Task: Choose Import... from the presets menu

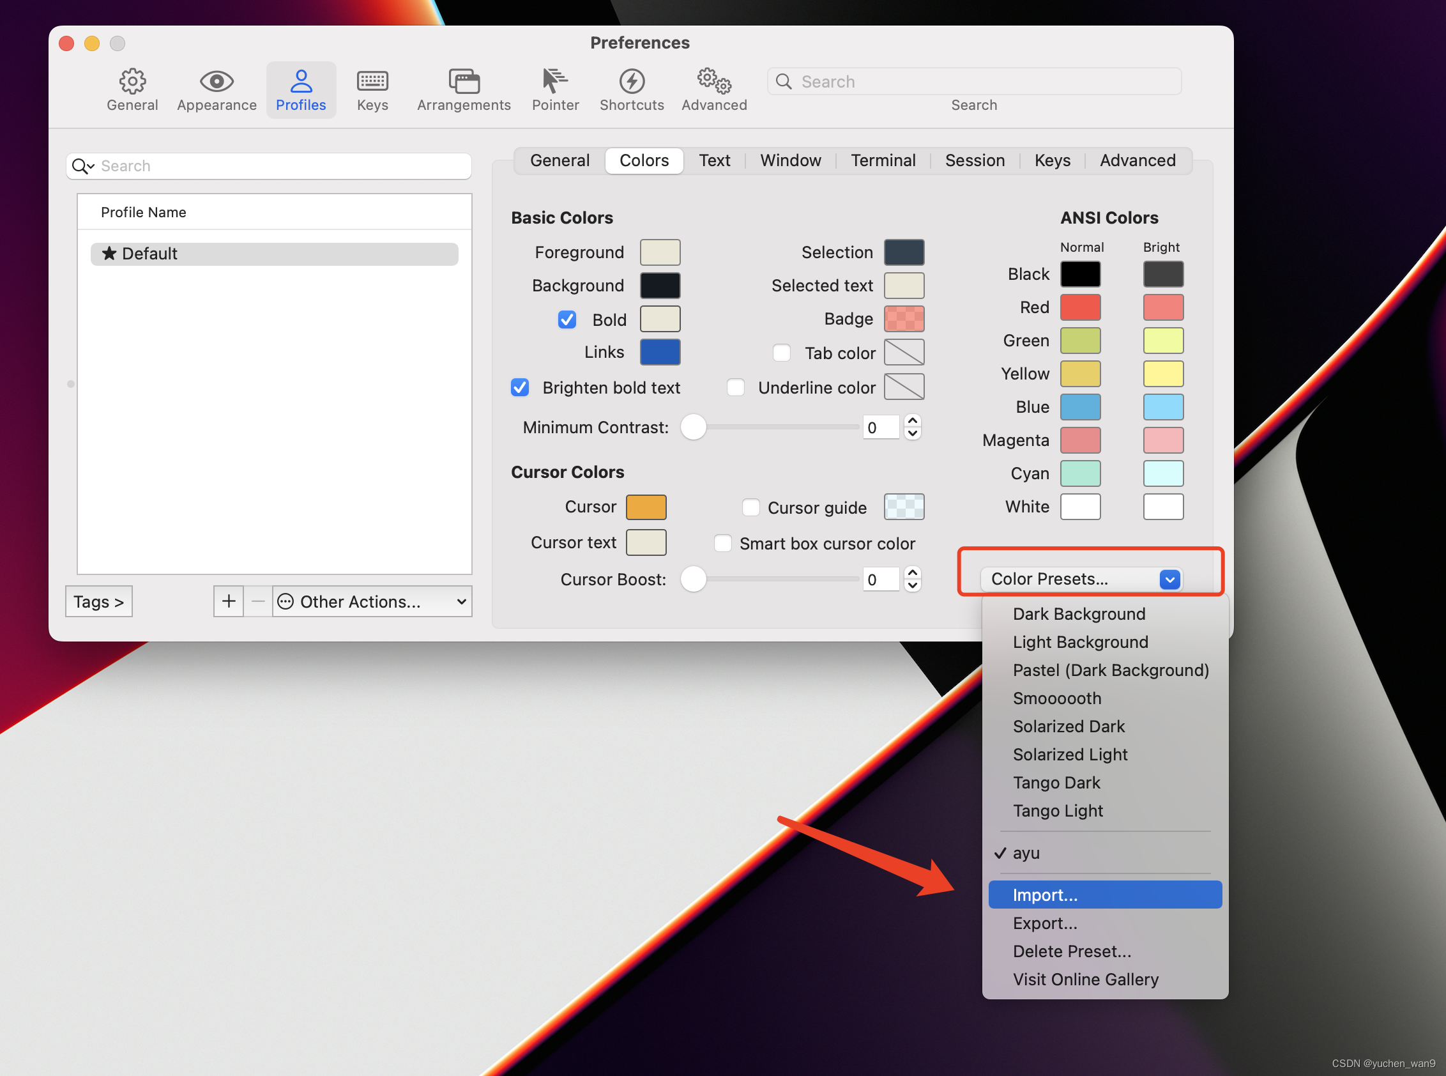Action: click(x=1045, y=895)
